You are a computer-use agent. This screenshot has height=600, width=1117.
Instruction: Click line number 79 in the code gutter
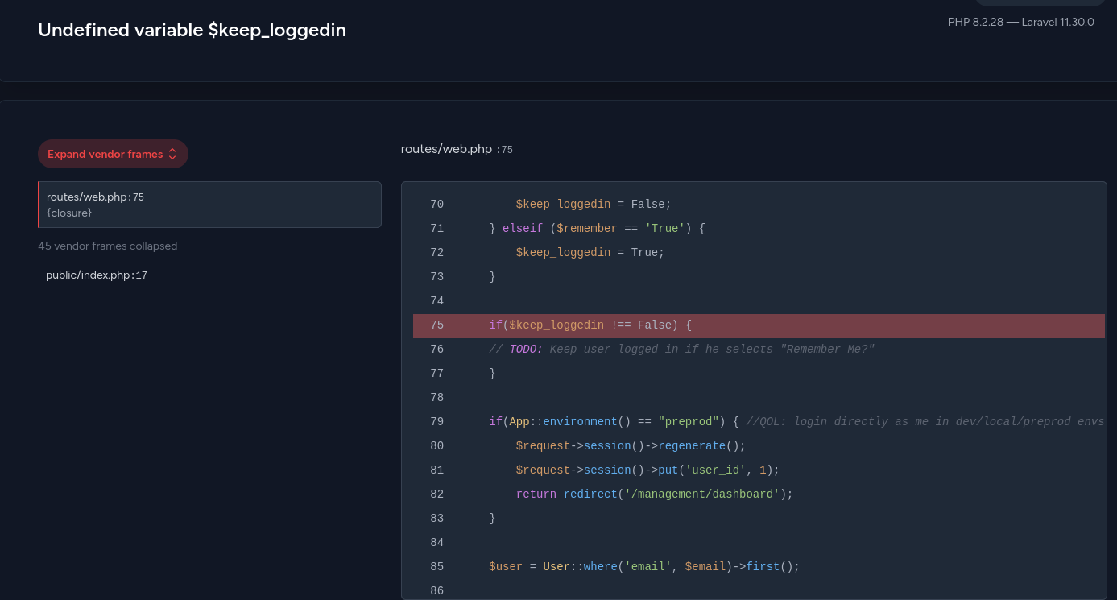(x=436, y=422)
